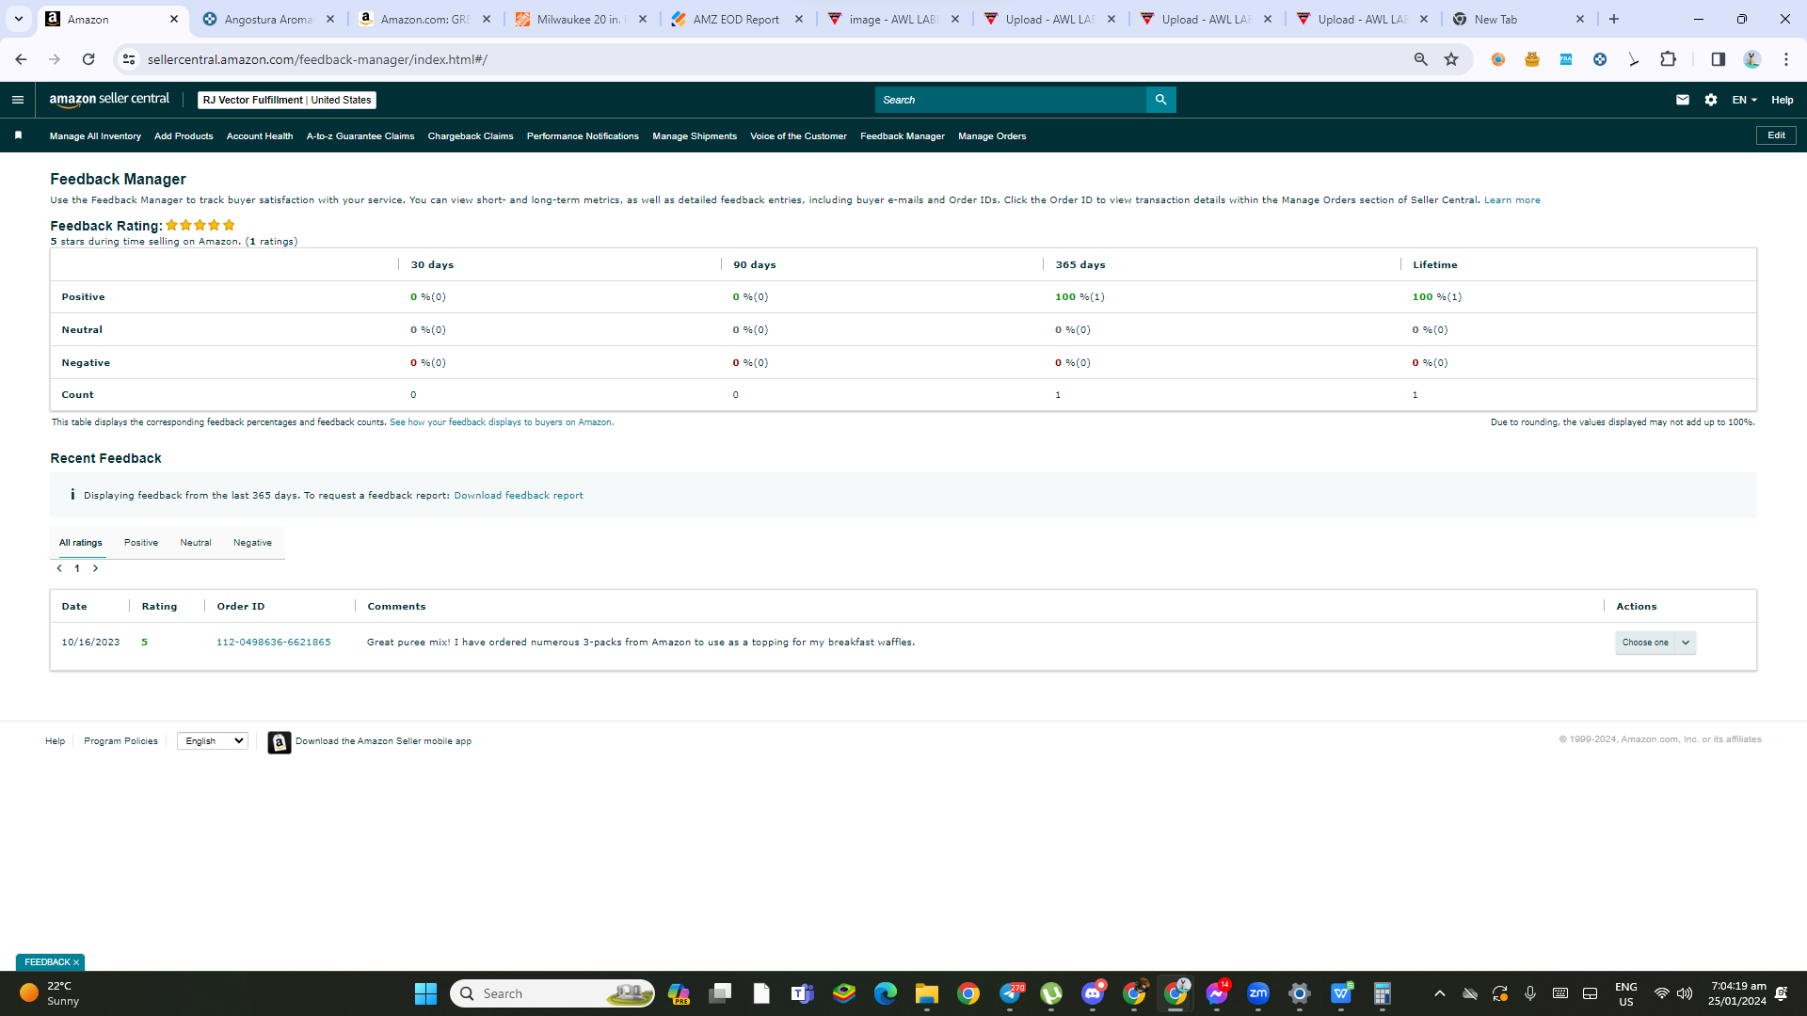Open order ID 112-0498636-6621865
This screenshot has width=1807, height=1016.
point(274,643)
